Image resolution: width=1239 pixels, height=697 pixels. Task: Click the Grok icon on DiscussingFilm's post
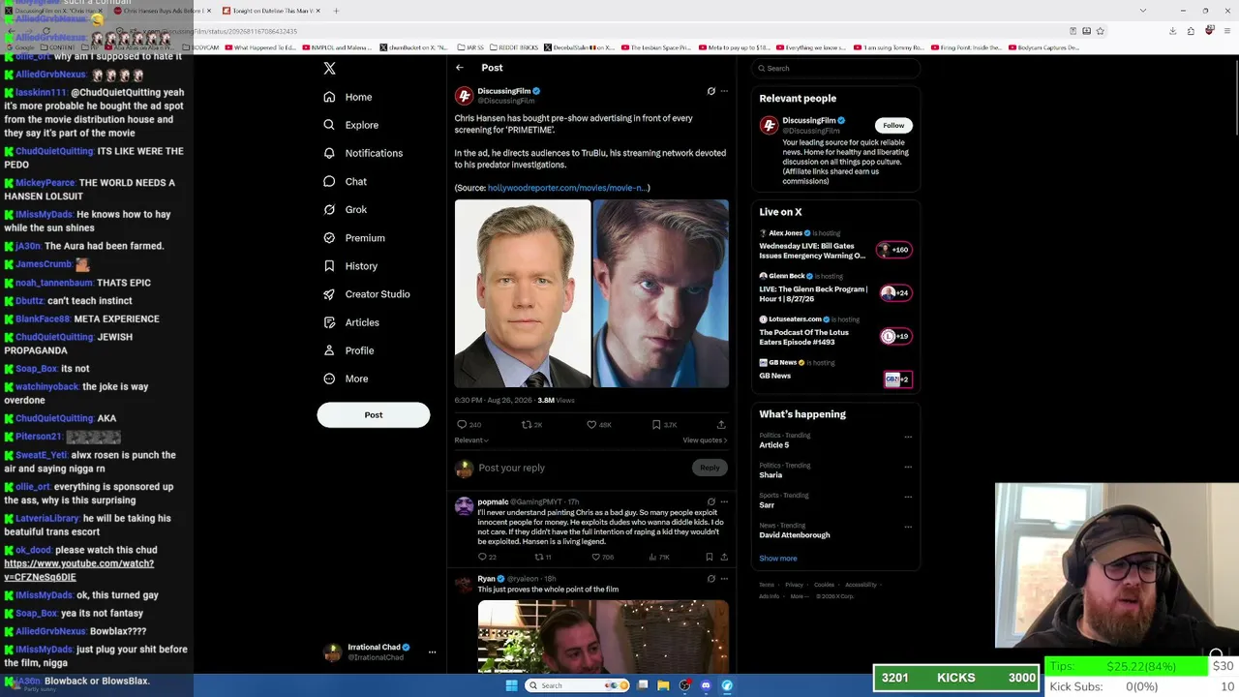coord(710,91)
